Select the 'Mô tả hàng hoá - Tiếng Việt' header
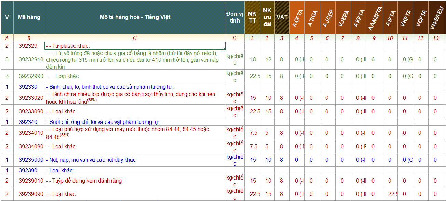The image size is (446, 201). (135, 17)
